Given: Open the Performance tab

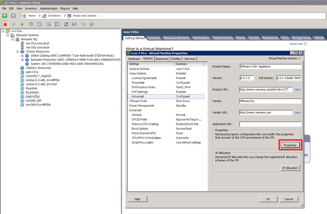Looking at the screenshot, I should (x=201, y=38).
